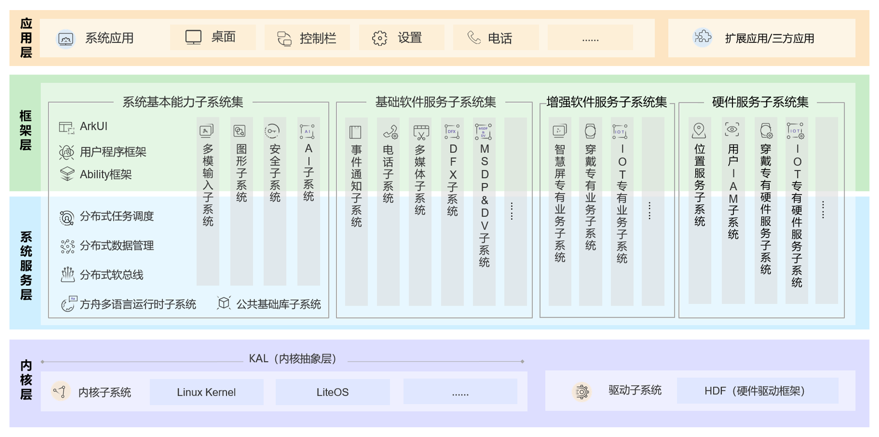Screen dimensions: 879x437
Task: Click the Ability框架 label
Action: click(106, 174)
